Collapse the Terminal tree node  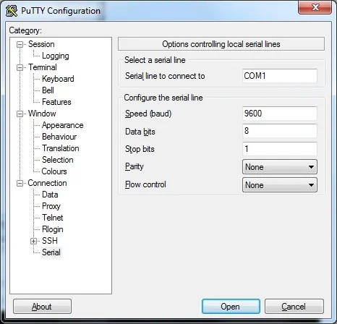[x=20, y=67]
